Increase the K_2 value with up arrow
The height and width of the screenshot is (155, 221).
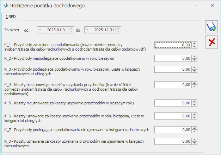(194, 57)
